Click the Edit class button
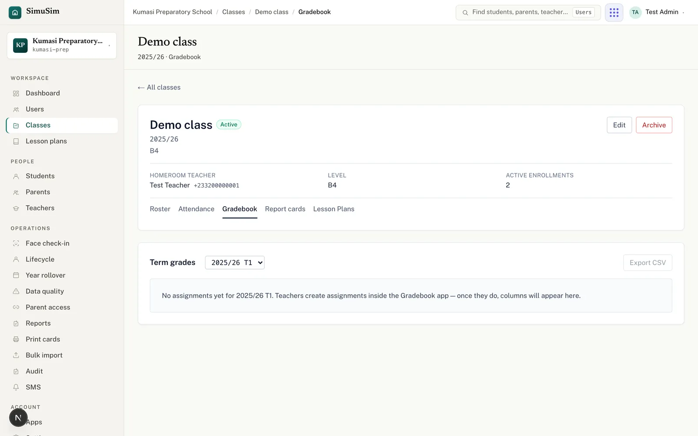The width and height of the screenshot is (698, 436). [619, 125]
